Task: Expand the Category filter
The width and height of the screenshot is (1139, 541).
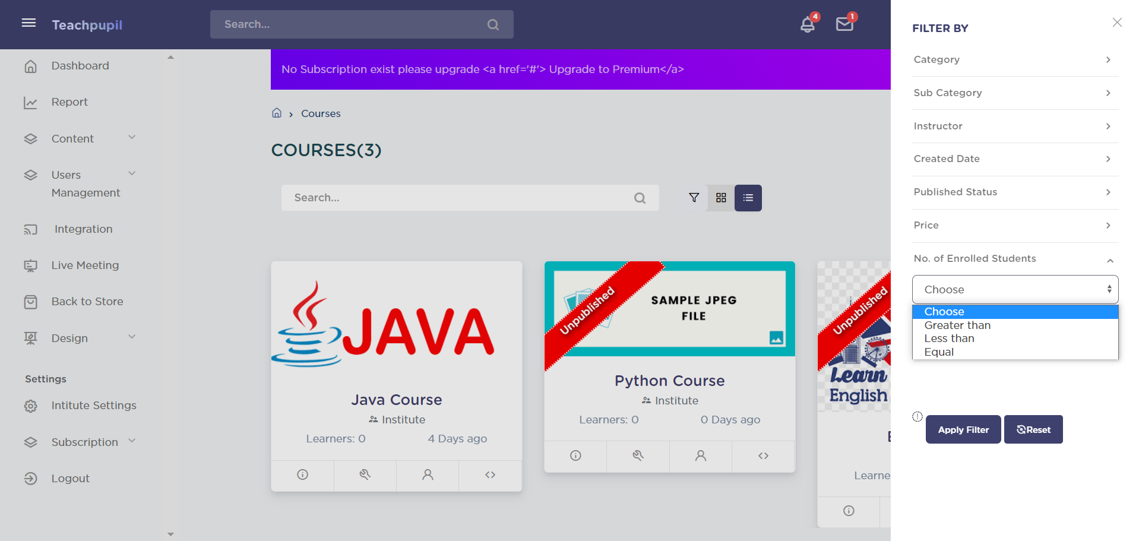Action: coord(1015,59)
